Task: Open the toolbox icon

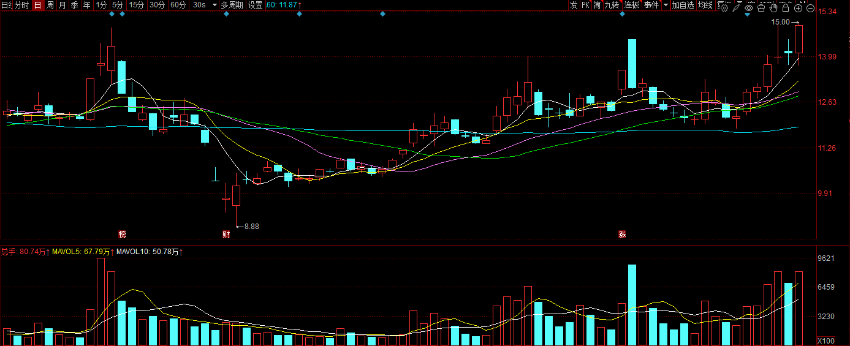Action: pos(761,8)
